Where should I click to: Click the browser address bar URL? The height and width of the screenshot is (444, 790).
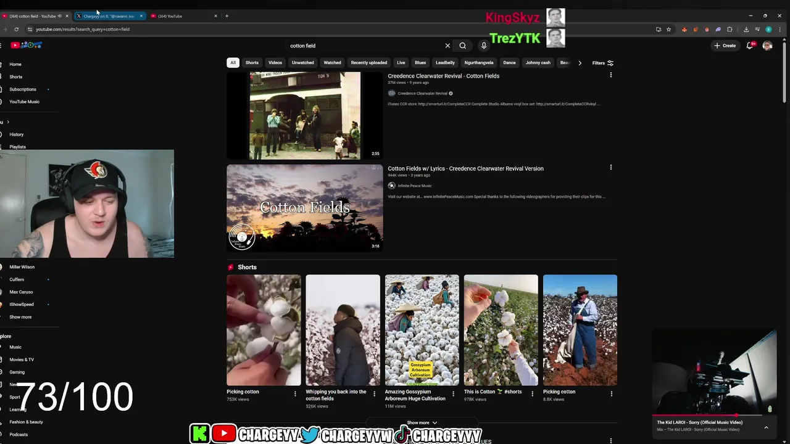[83, 29]
